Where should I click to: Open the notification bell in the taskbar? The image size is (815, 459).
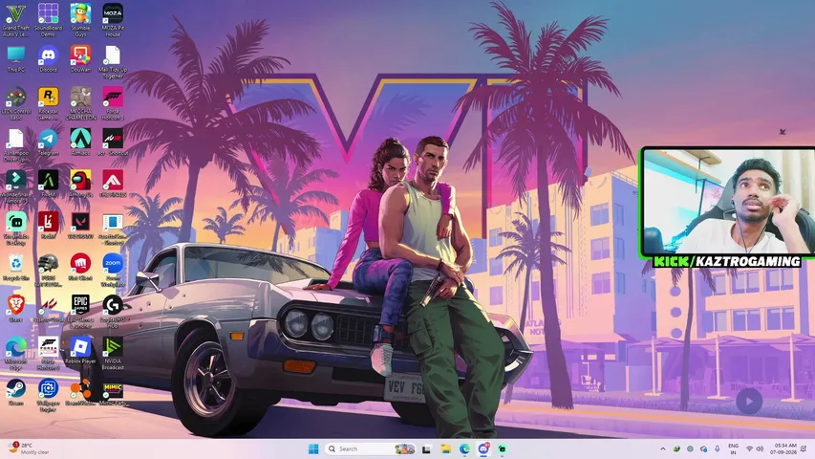(804, 448)
